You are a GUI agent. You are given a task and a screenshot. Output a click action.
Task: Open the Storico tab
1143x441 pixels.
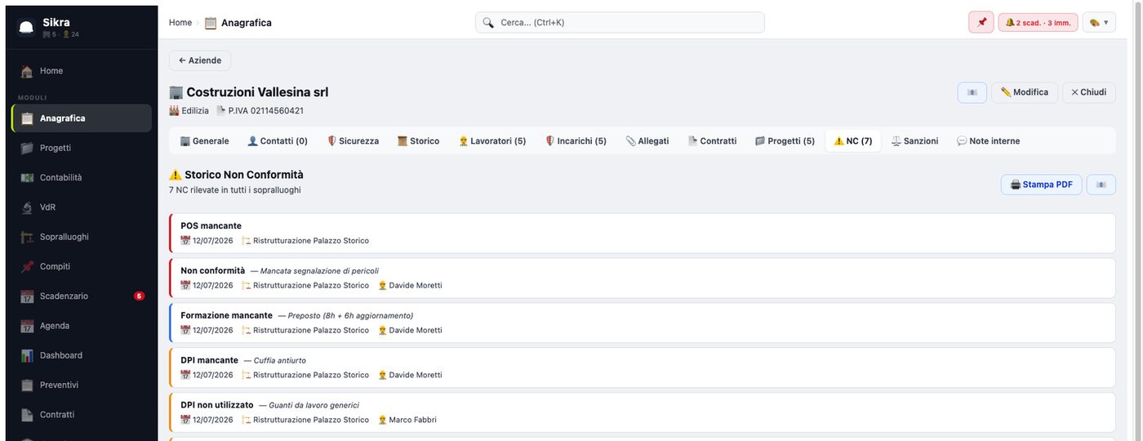point(418,141)
